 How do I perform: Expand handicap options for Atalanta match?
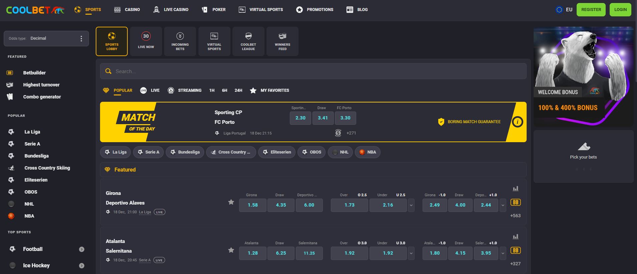503,253
